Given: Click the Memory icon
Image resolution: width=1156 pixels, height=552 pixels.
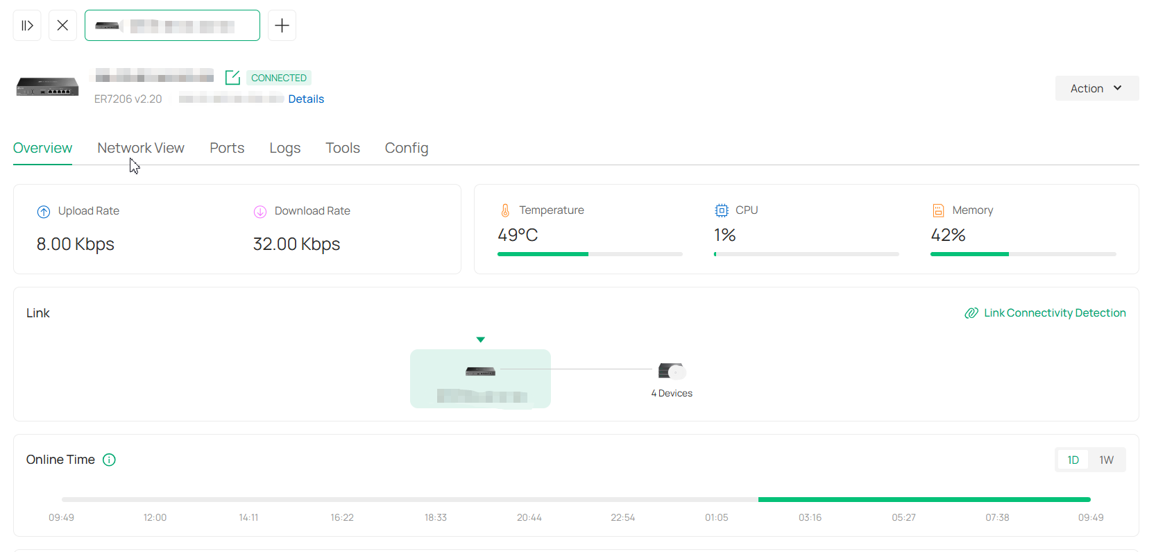Looking at the screenshot, I should click(938, 210).
